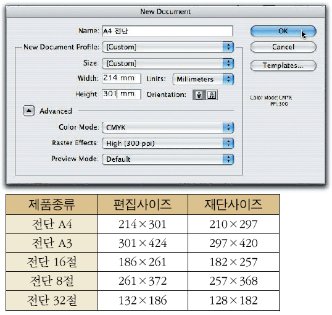Open Raster Effects dropdown
The height and width of the screenshot is (315, 332).
click(x=168, y=143)
